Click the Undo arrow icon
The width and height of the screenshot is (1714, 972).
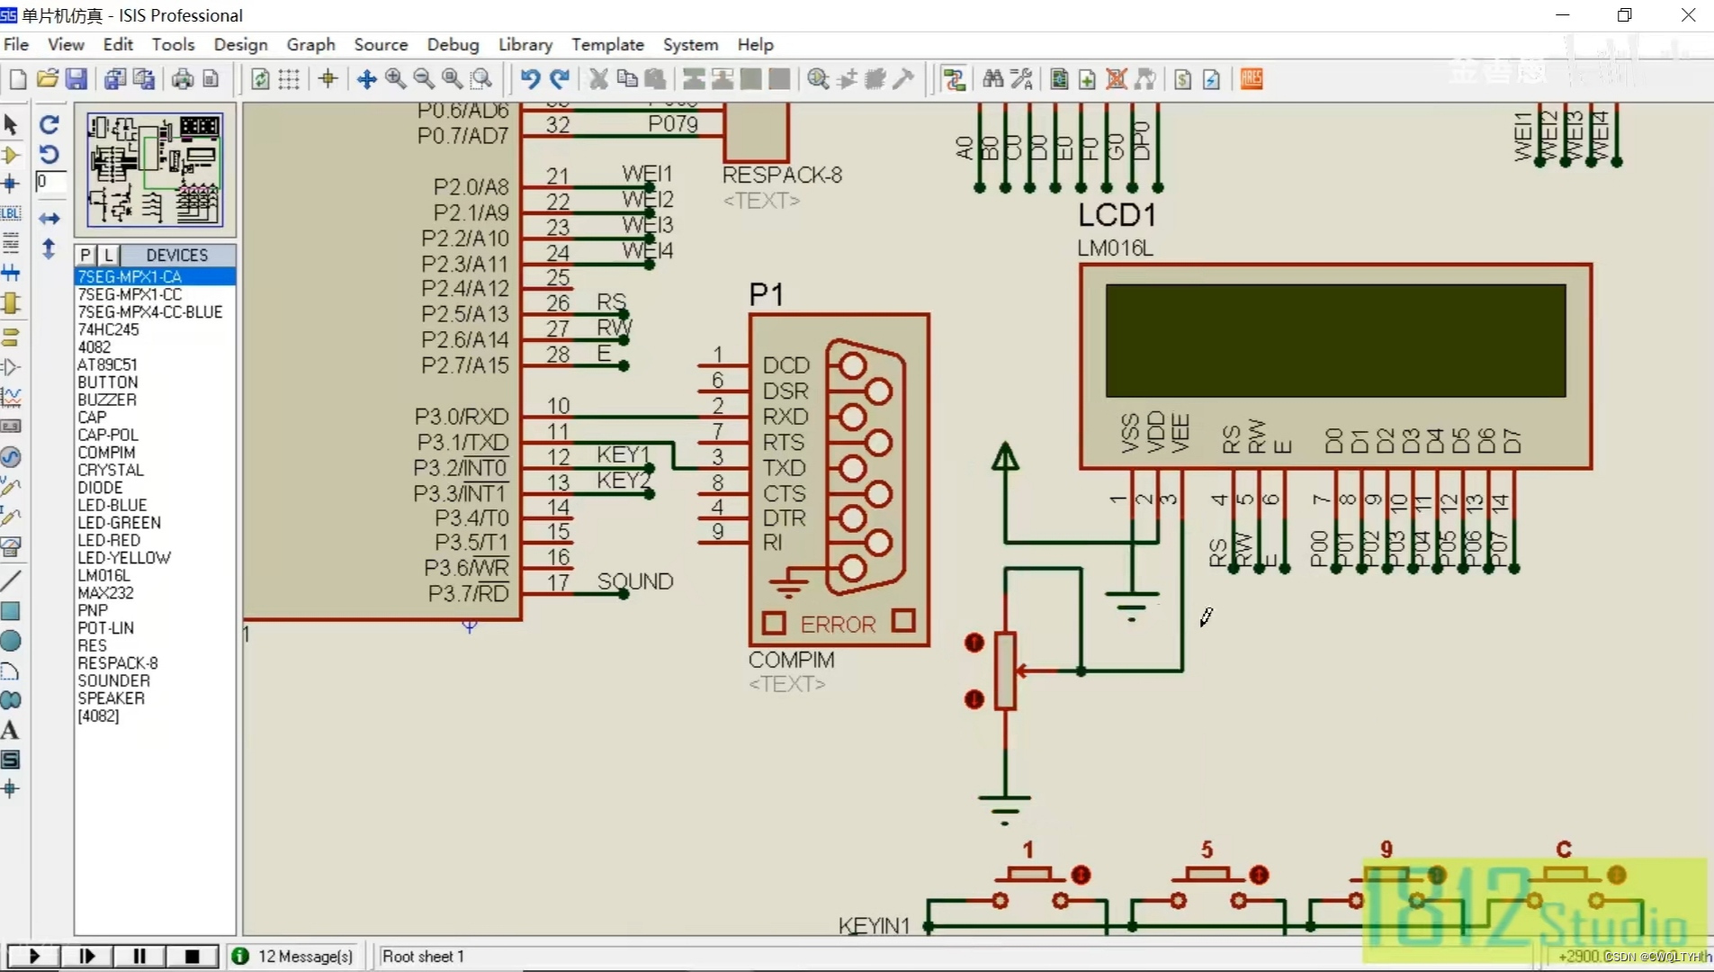click(530, 79)
